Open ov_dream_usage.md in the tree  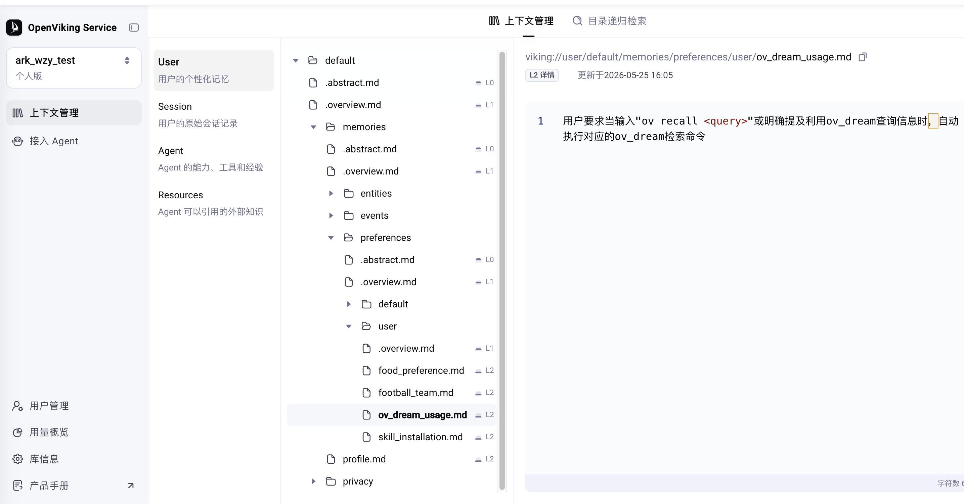tap(391, 415)
